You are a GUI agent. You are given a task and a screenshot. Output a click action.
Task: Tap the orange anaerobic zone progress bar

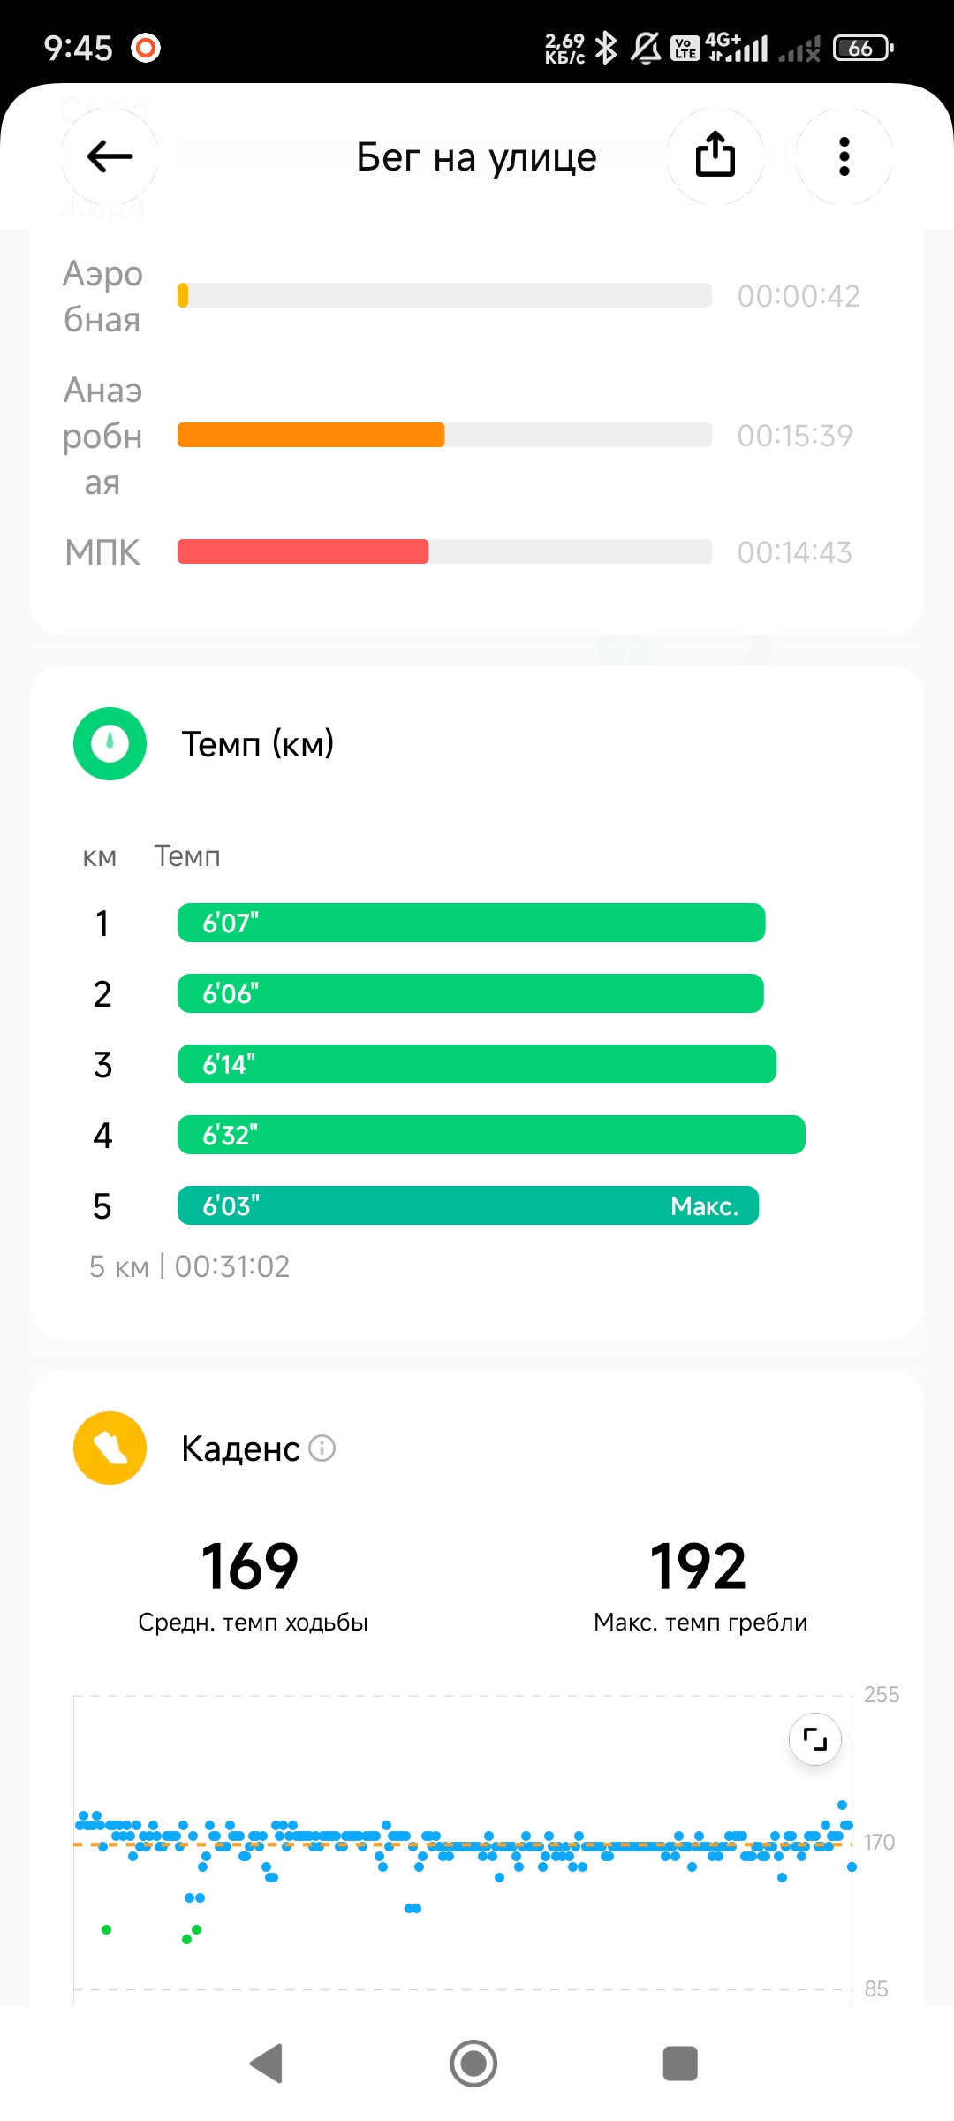(444, 435)
